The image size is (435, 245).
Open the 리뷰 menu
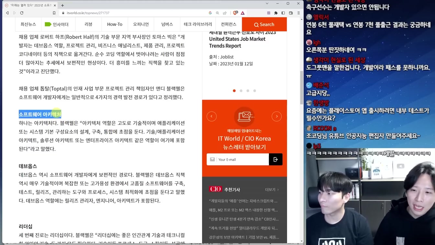coord(88,24)
